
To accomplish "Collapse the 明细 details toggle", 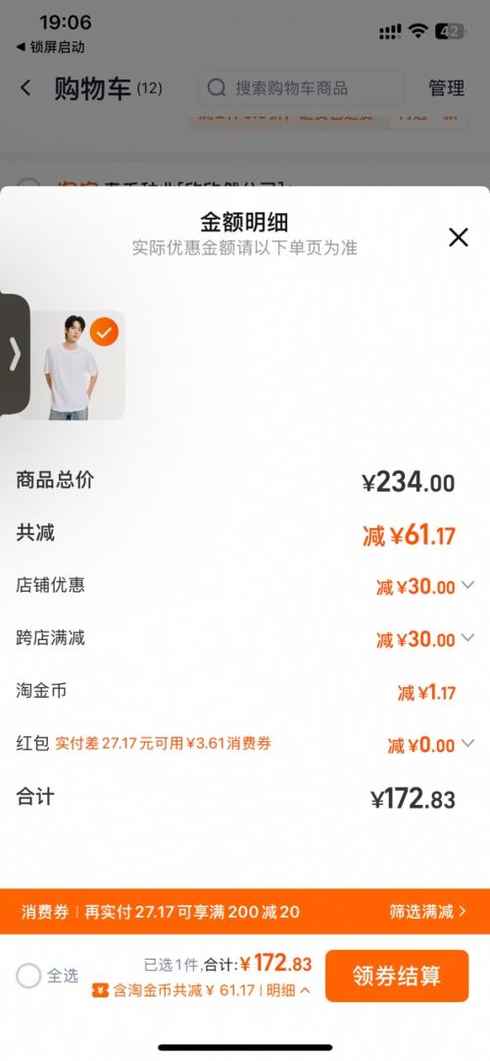I will tap(288, 990).
